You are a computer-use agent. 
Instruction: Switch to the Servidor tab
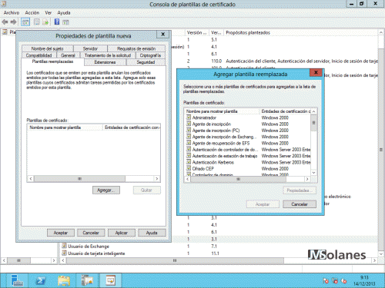[x=90, y=48]
